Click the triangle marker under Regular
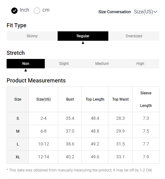The image size is (165, 179). [83, 43]
